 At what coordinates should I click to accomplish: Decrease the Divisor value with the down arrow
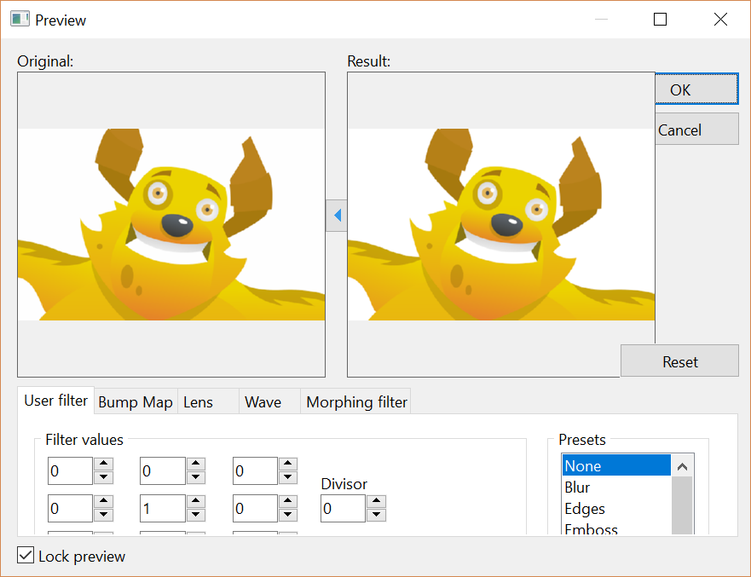(377, 515)
